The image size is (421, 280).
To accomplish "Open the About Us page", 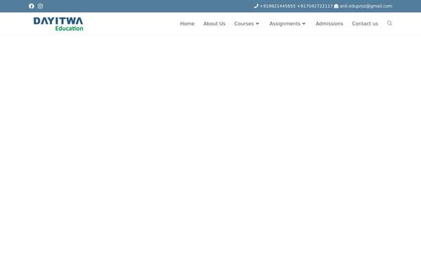I will (214, 24).
